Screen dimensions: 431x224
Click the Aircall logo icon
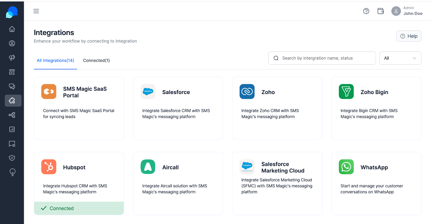tap(148, 167)
